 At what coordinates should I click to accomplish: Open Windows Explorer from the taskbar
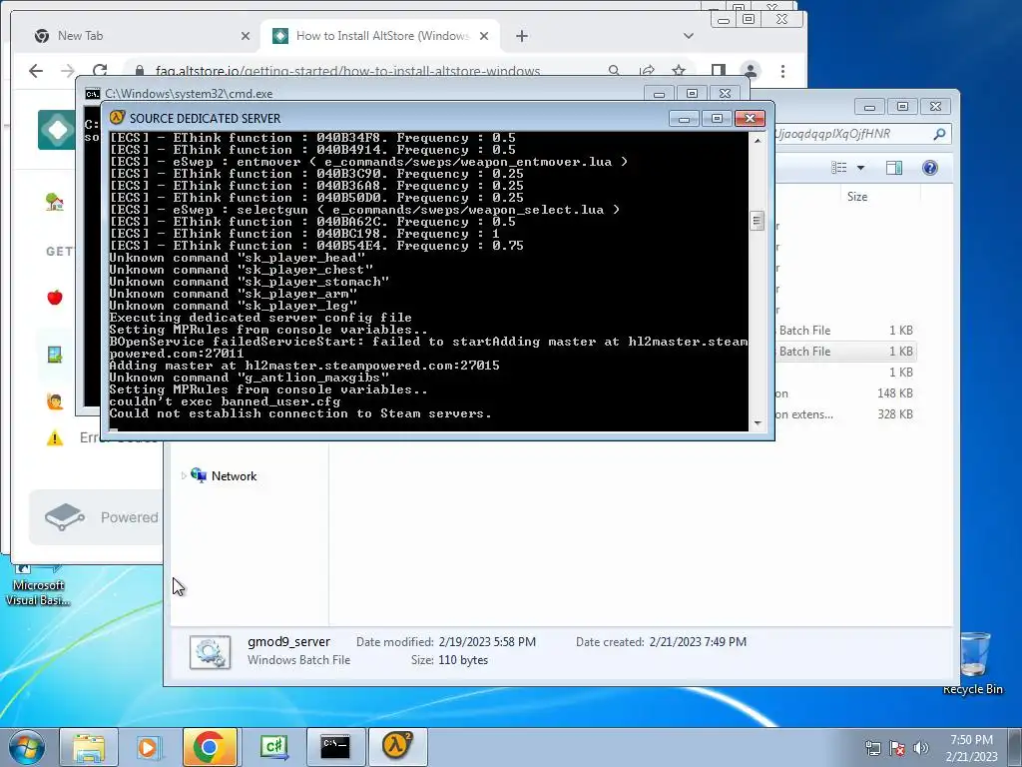[89, 747]
